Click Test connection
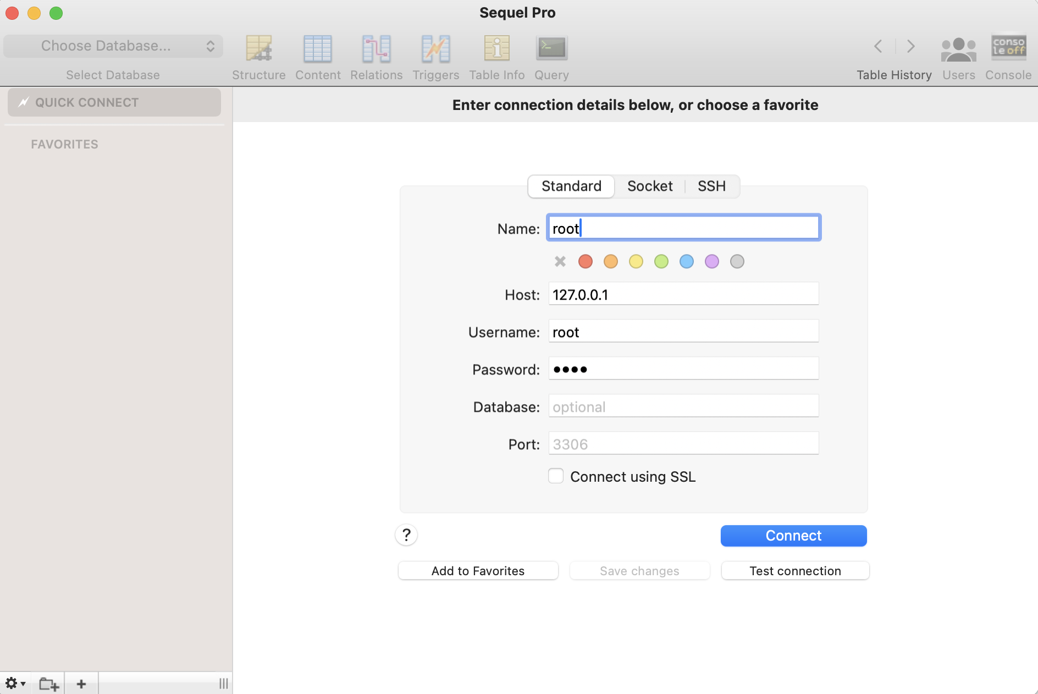The height and width of the screenshot is (694, 1038). click(795, 571)
